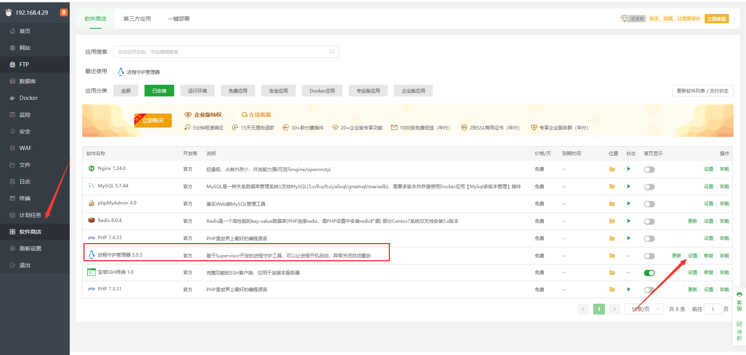Switch to the 一键部署 tab
This screenshot has width=746, height=355.
point(179,19)
